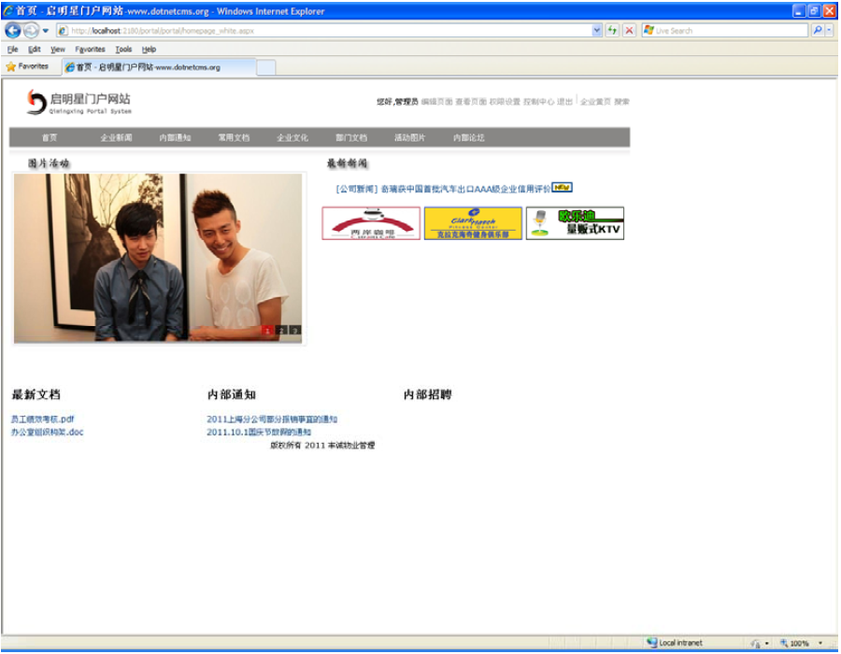
Task: Open 内部论坛 in the navigation bar
Action: (469, 137)
